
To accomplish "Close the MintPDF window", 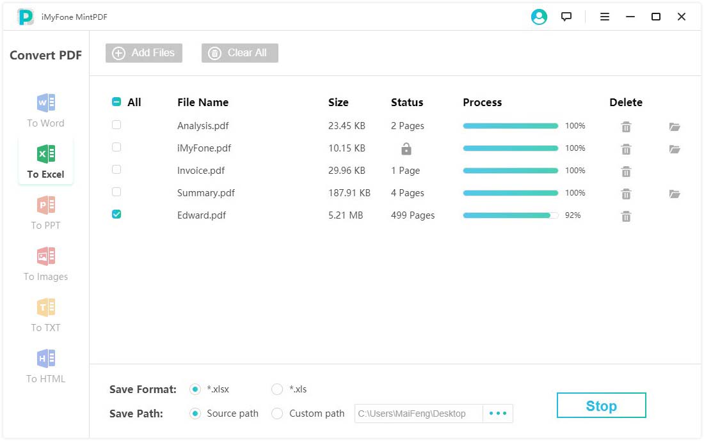I will [x=682, y=17].
